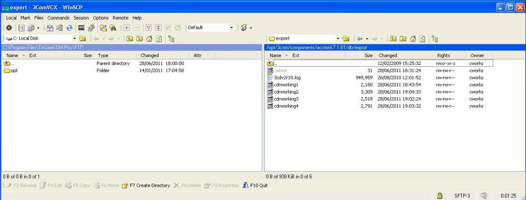Open the Default transfer settings dropdown
This screenshot has width=526, height=200.
(x=231, y=28)
